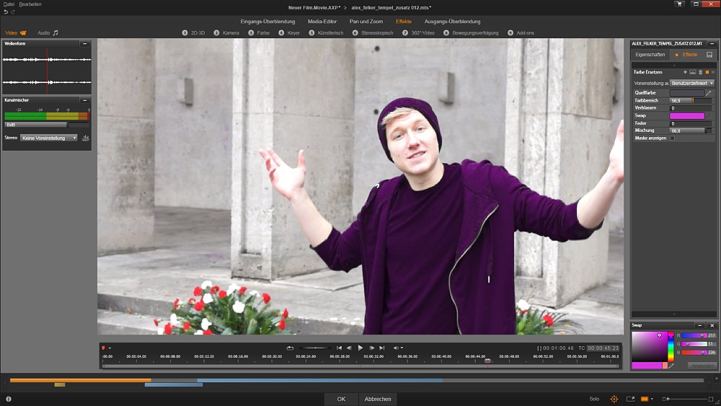Click the shopping cart icon
Image resolution: width=721 pixels, height=406 pixels.
tap(679, 4)
